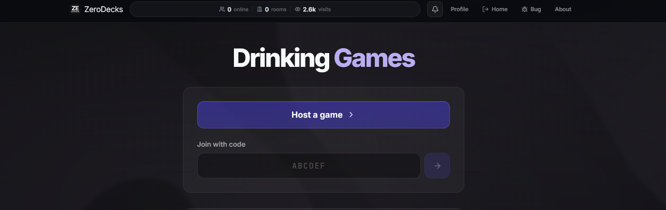Click the ZeroDecks brand name
Image resolution: width=666 pixels, height=210 pixels.
[103, 9]
